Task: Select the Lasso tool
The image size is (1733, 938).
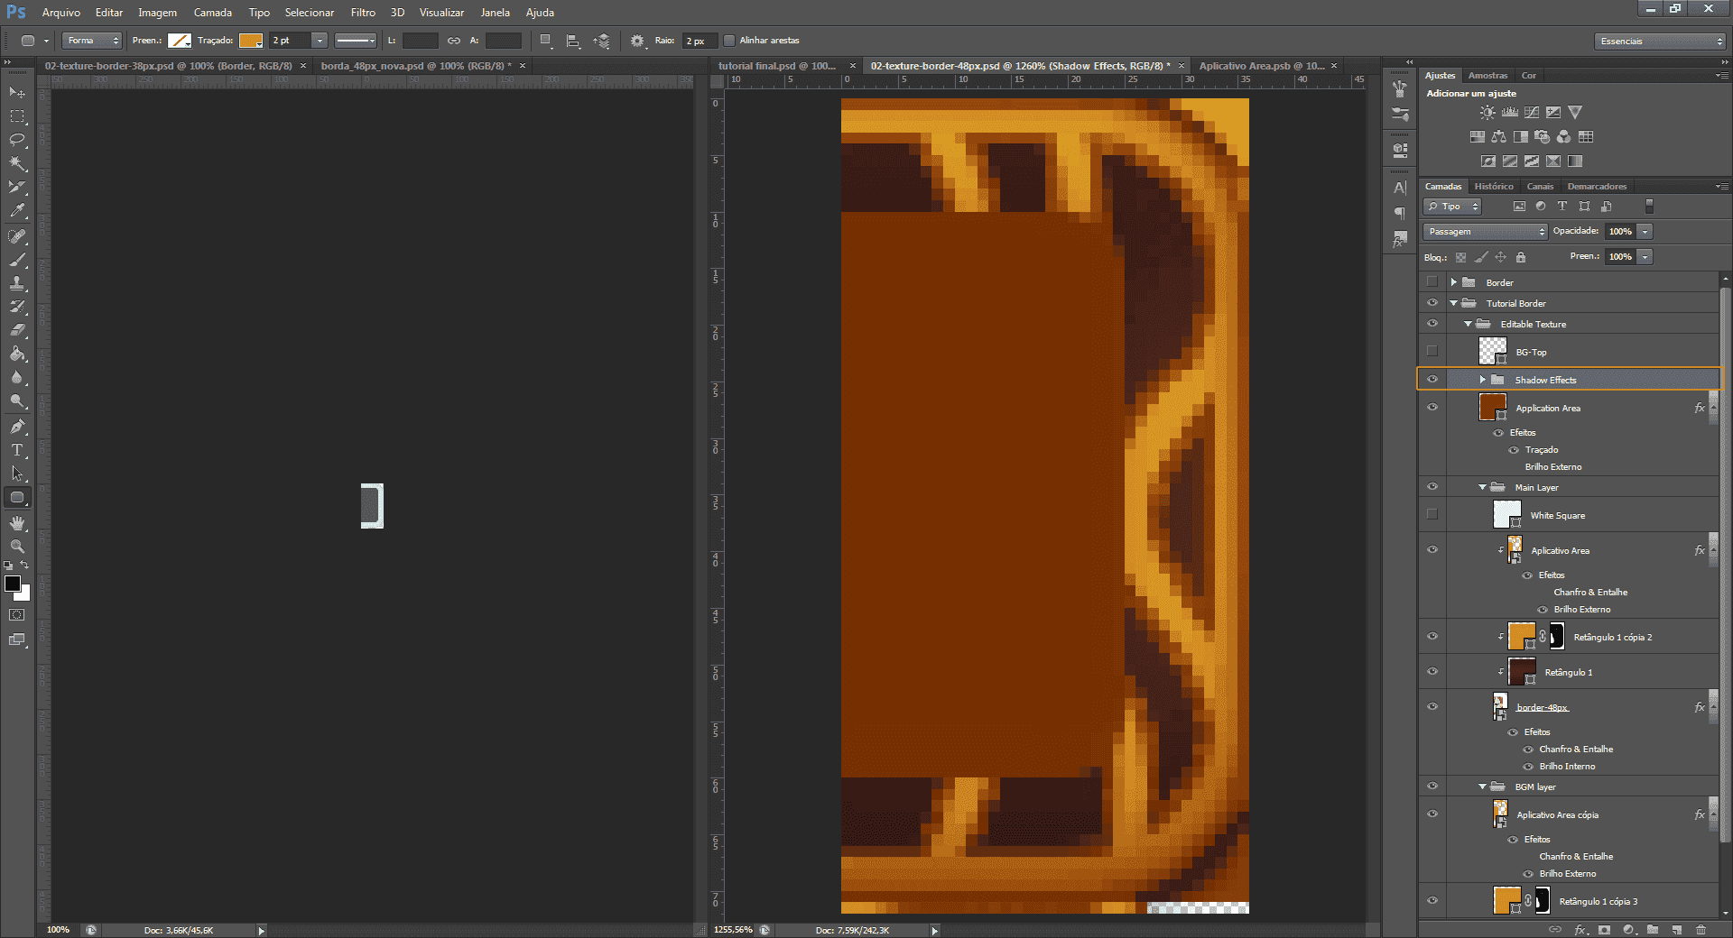Action: click(17, 140)
